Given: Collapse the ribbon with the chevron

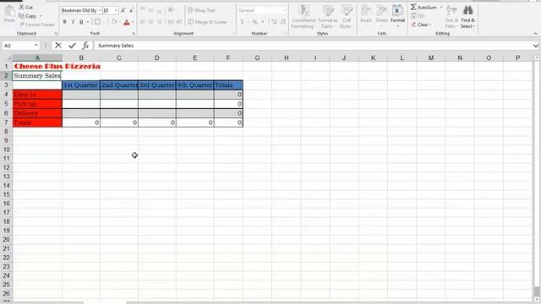Looking at the screenshot, I should 535,34.
